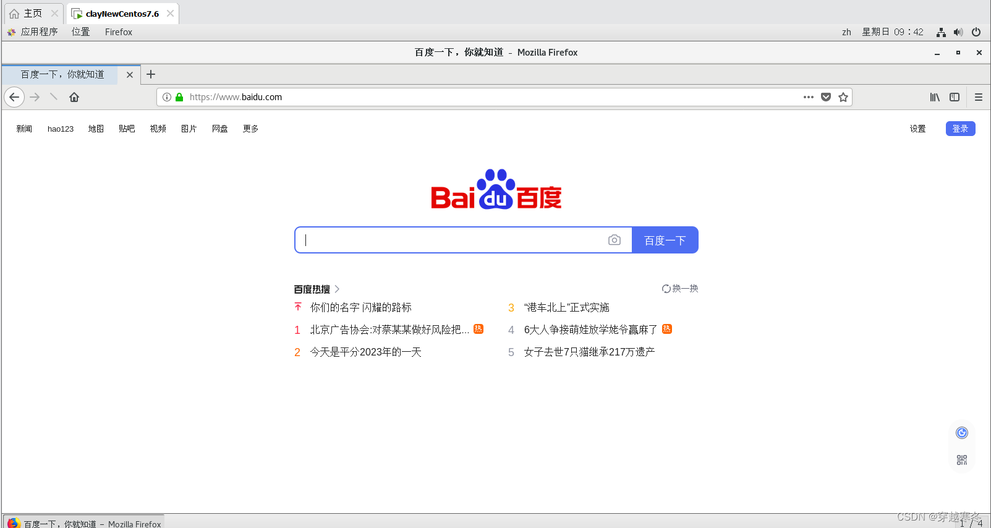Image resolution: width=991 pixels, height=528 pixels.
Task: Open 位置 places menu
Action: pos(81,32)
